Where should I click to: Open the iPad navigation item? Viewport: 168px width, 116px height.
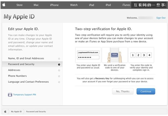point(91,5)
